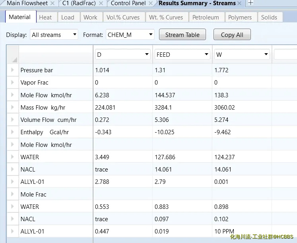Open the Format CHEM_M dropdown
The image size is (297, 243).
coord(130,35)
